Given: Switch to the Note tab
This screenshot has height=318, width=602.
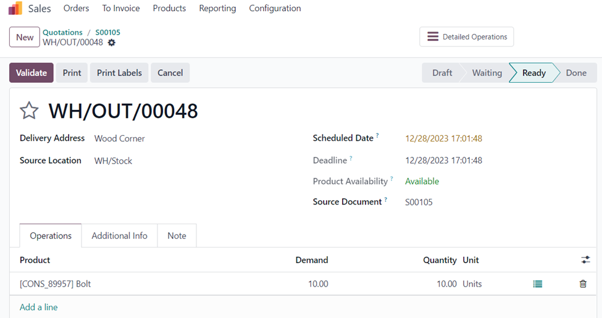Looking at the screenshot, I should [177, 236].
